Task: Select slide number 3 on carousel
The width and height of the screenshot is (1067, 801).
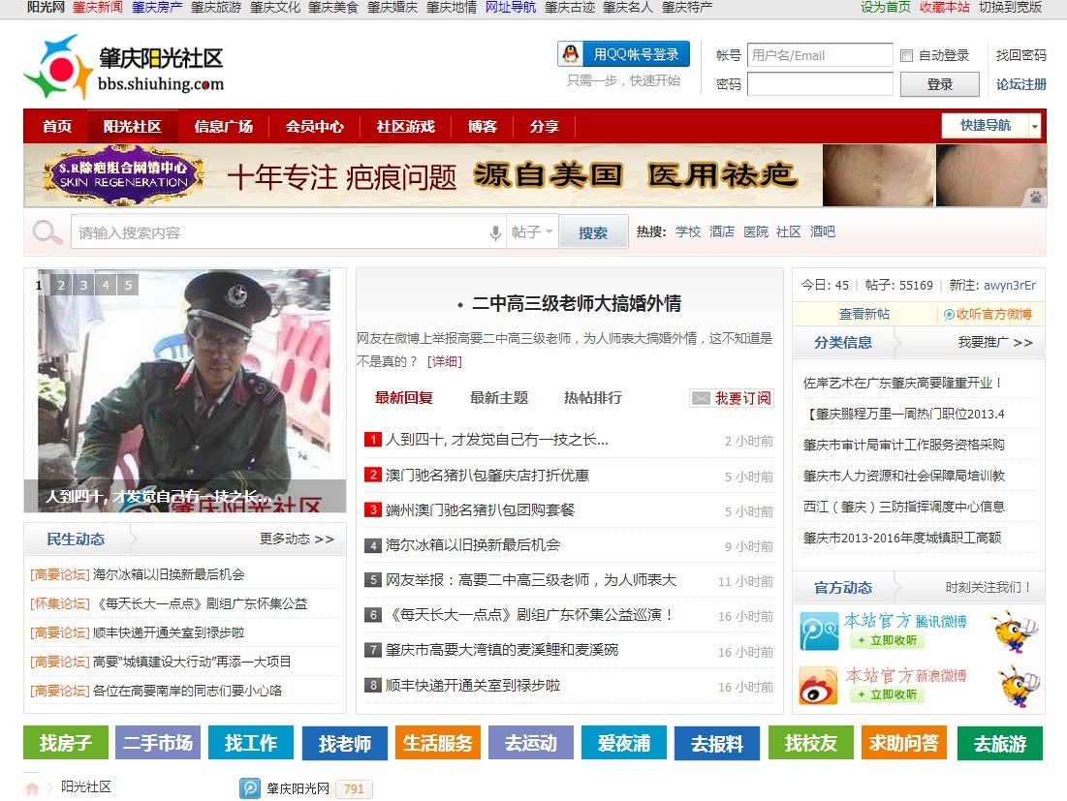Action: coord(83,285)
